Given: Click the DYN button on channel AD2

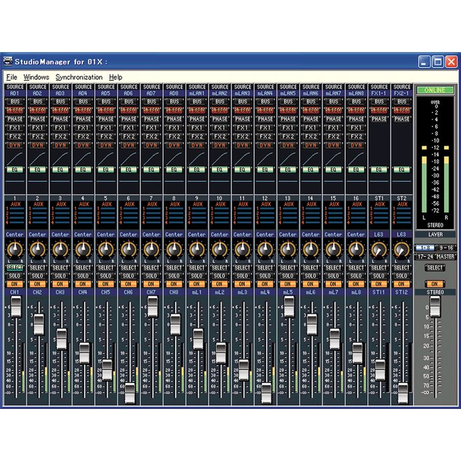Looking at the screenshot, I should coord(38,145).
